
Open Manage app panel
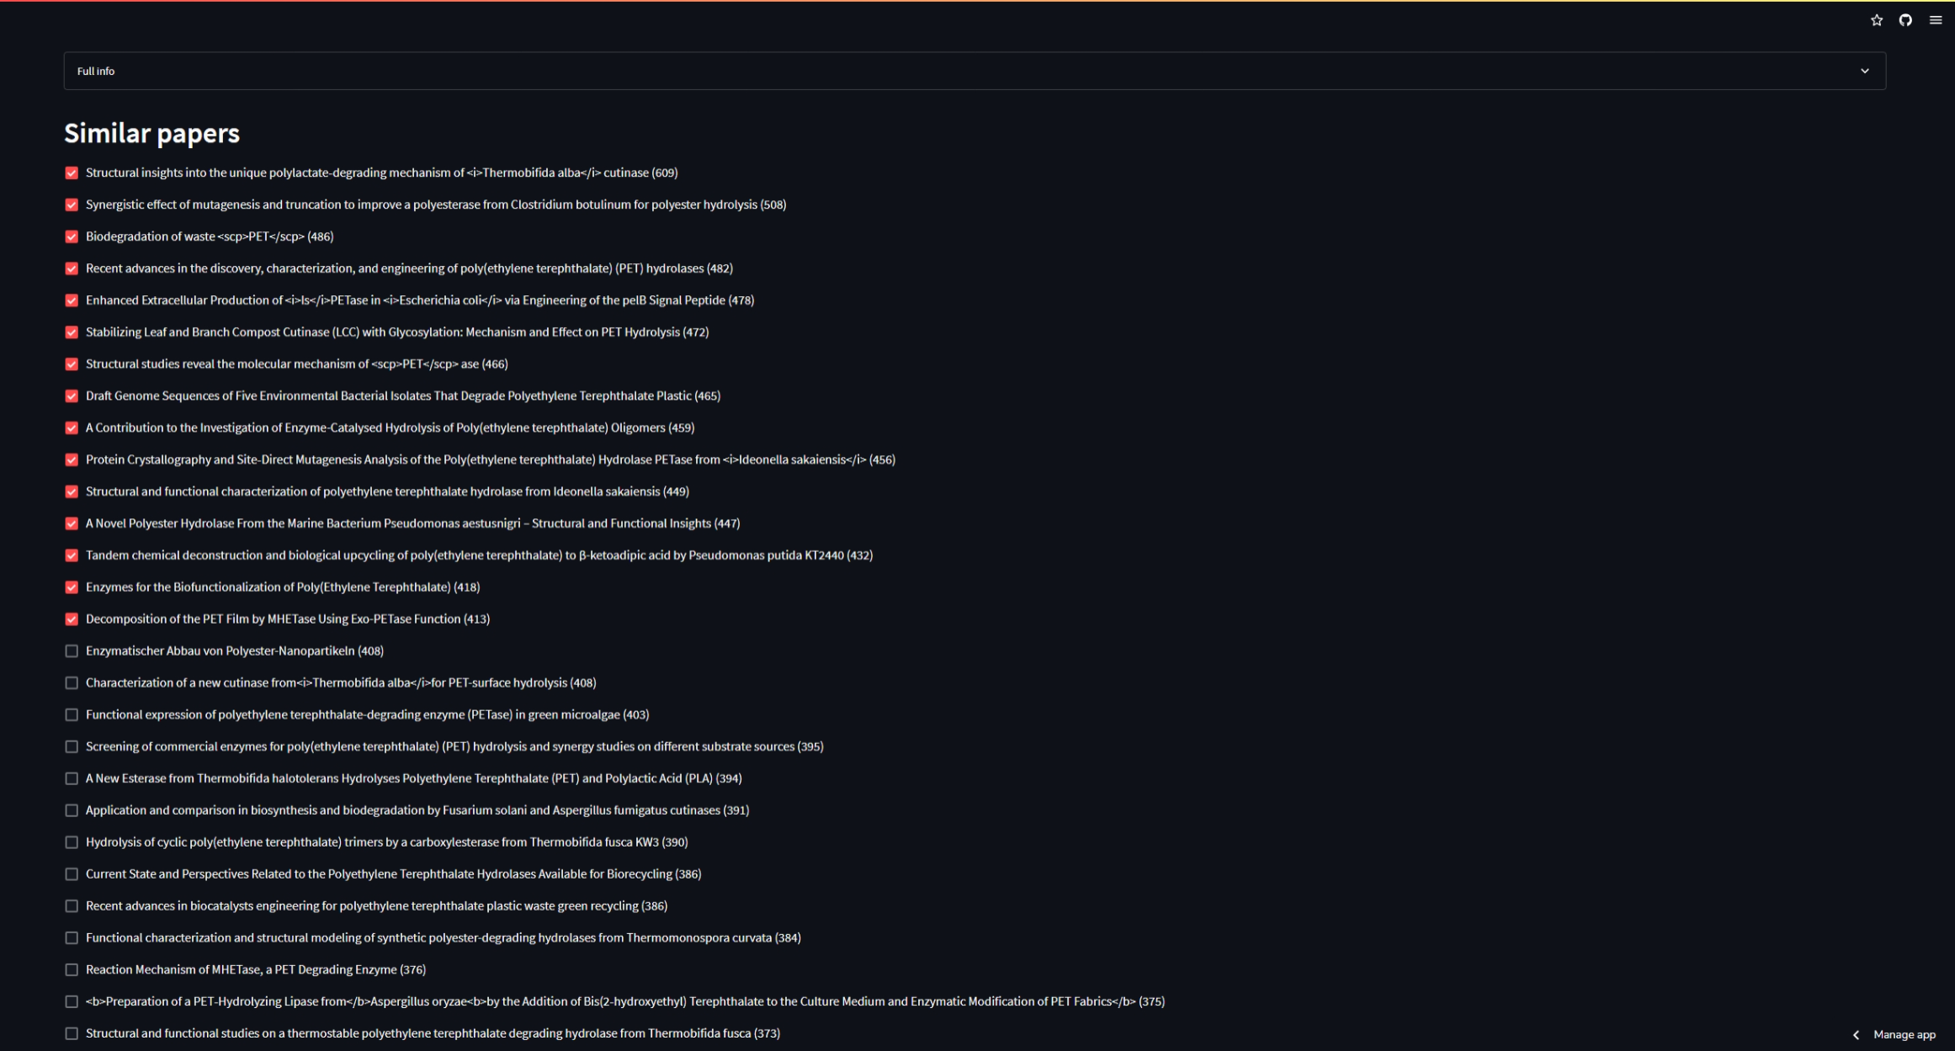pos(1904,1035)
